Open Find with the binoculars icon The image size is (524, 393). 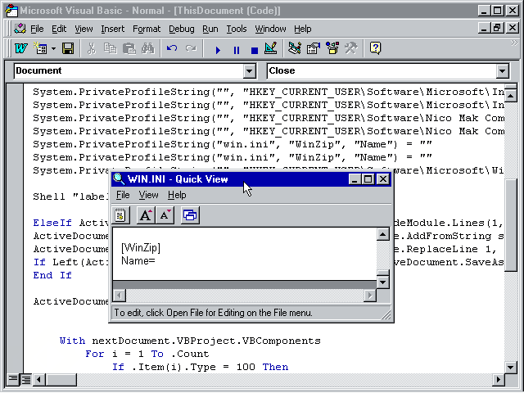click(x=148, y=48)
